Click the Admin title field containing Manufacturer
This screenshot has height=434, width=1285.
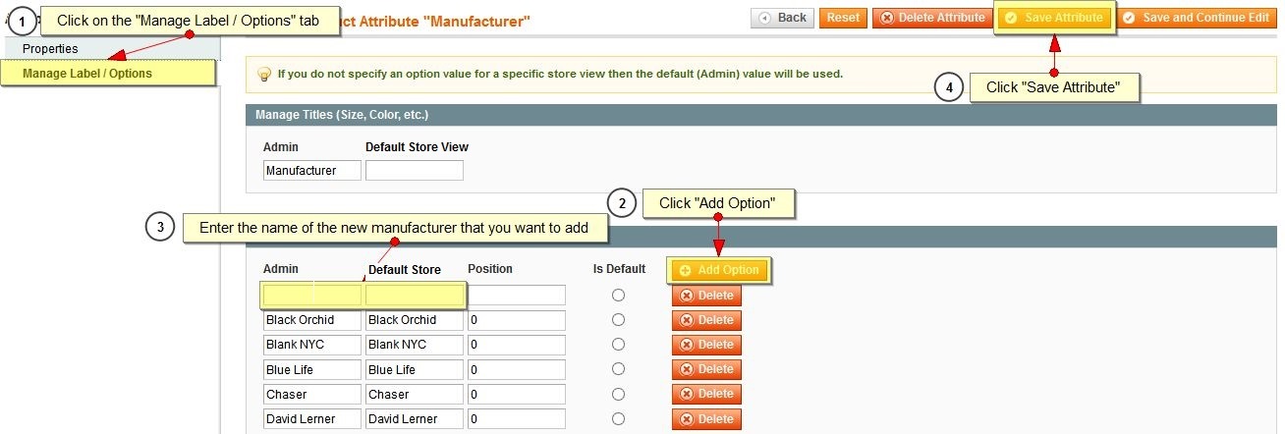312,171
